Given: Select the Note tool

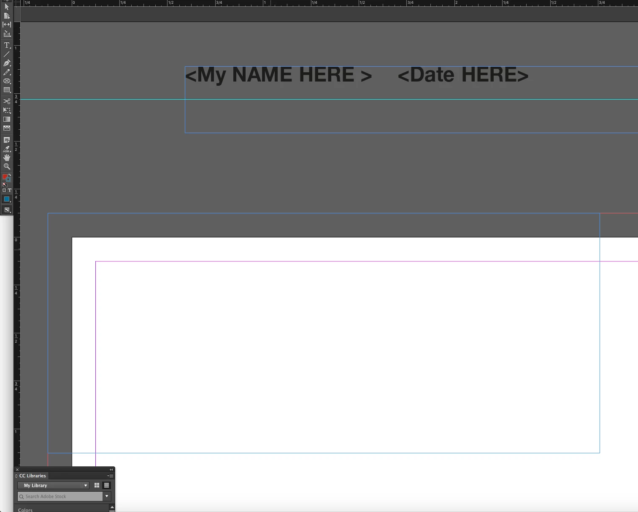Looking at the screenshot, I should (7, 140).
